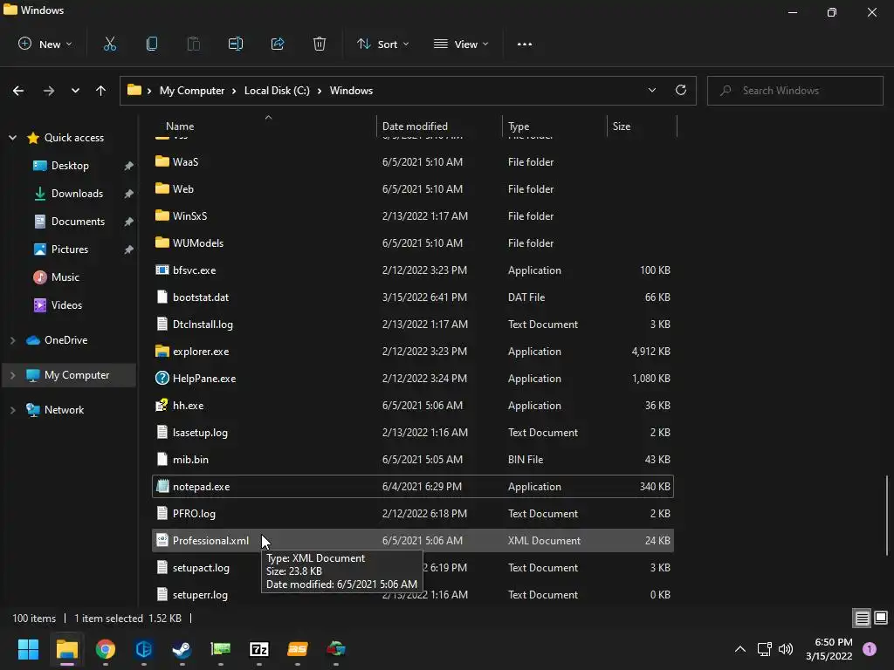Open the Sort dropdown menu
This screenshot has width=894, height=670.
382,44
